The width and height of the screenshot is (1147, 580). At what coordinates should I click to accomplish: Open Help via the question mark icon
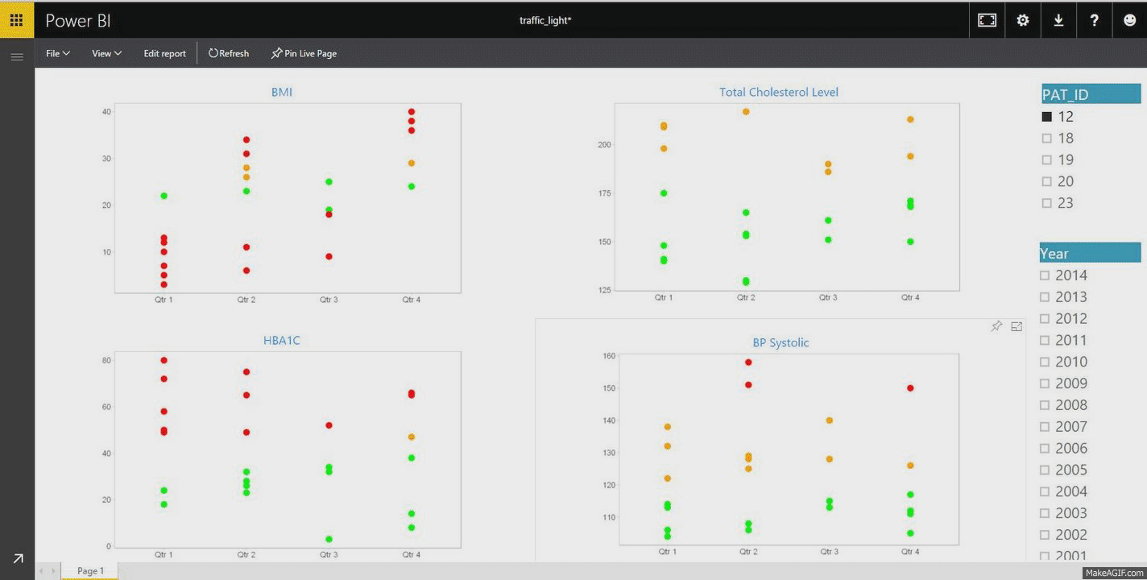tap(1094, 20)
